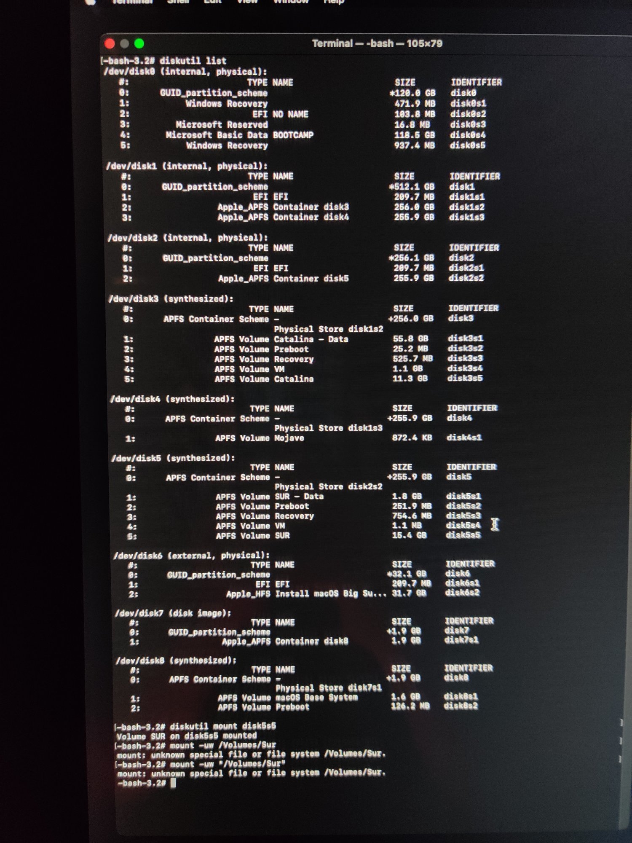Click 'Microsoft Reserved' partition type
The height and width of the screenshot is (843, 632).
click(222, 124)
